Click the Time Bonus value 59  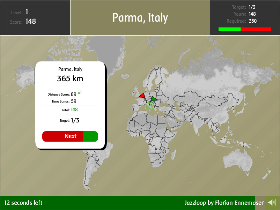coord(74,102)
